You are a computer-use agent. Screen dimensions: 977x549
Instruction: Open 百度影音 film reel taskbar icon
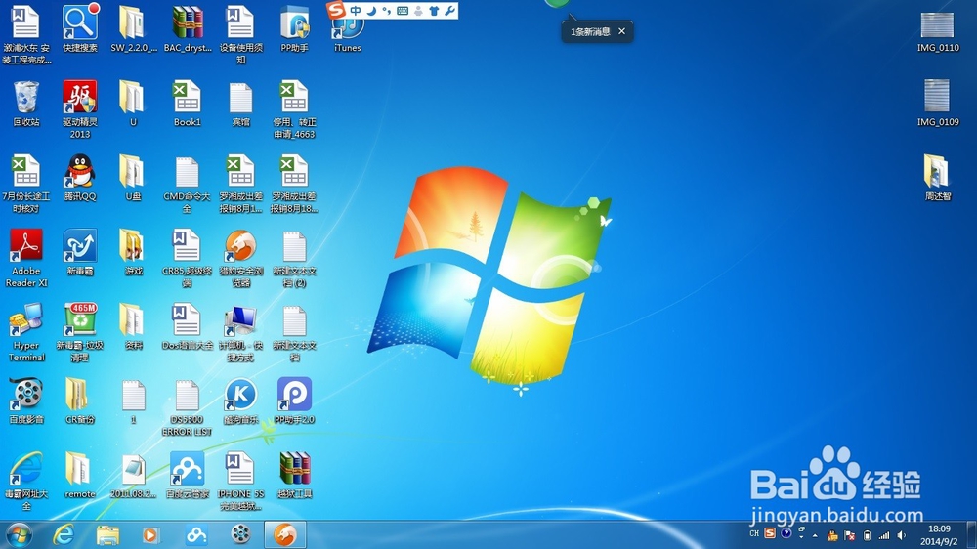point(240,534)
